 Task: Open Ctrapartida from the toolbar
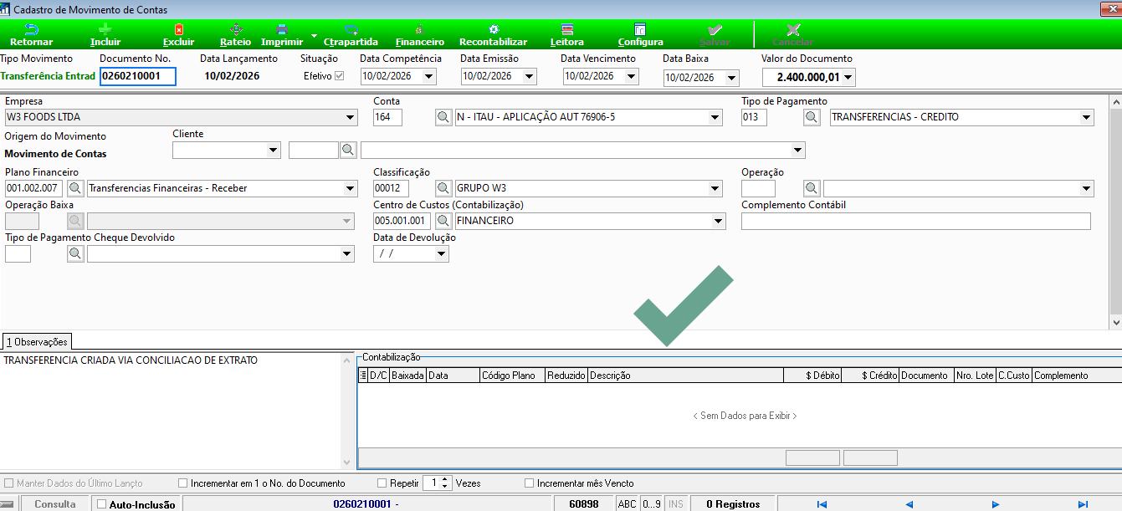point(351,35)
